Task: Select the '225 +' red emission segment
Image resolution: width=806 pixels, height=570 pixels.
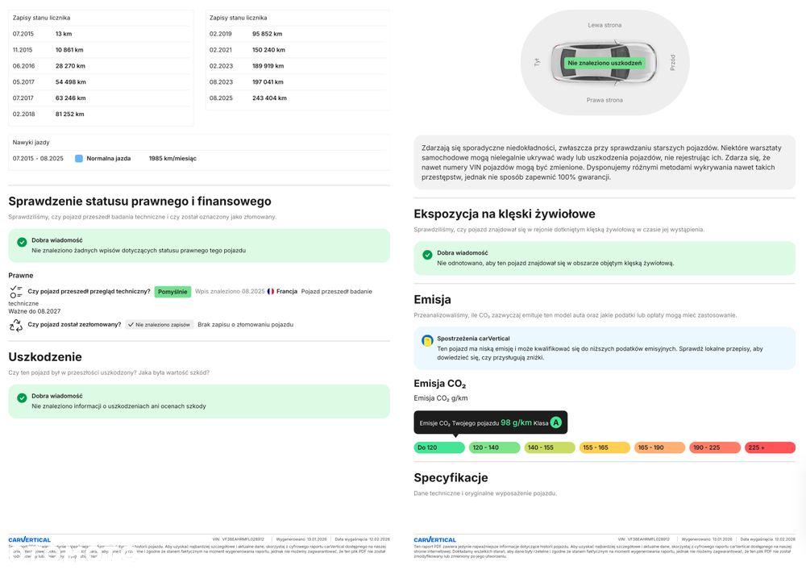Action: [770, 447]
